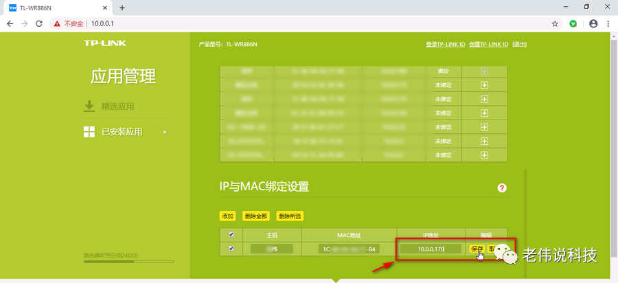Click the MAC address field ending in B4
The width and height of the screenshot is (618, 283).
350,249
